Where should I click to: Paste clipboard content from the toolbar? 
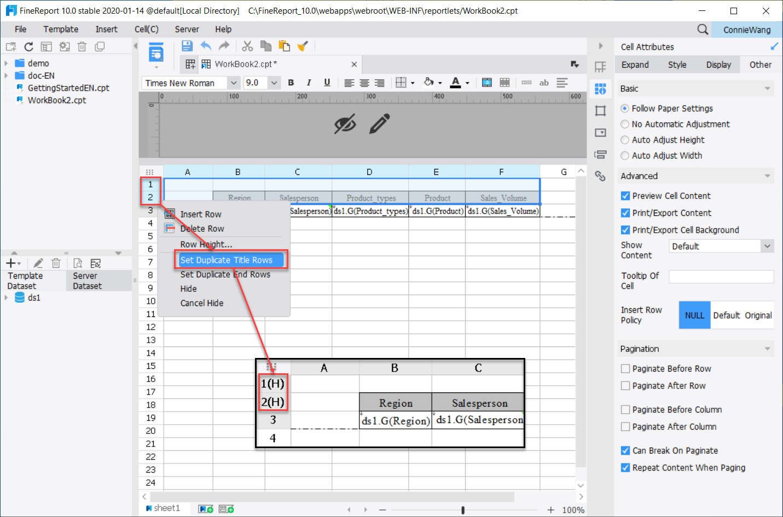point(284,46)
